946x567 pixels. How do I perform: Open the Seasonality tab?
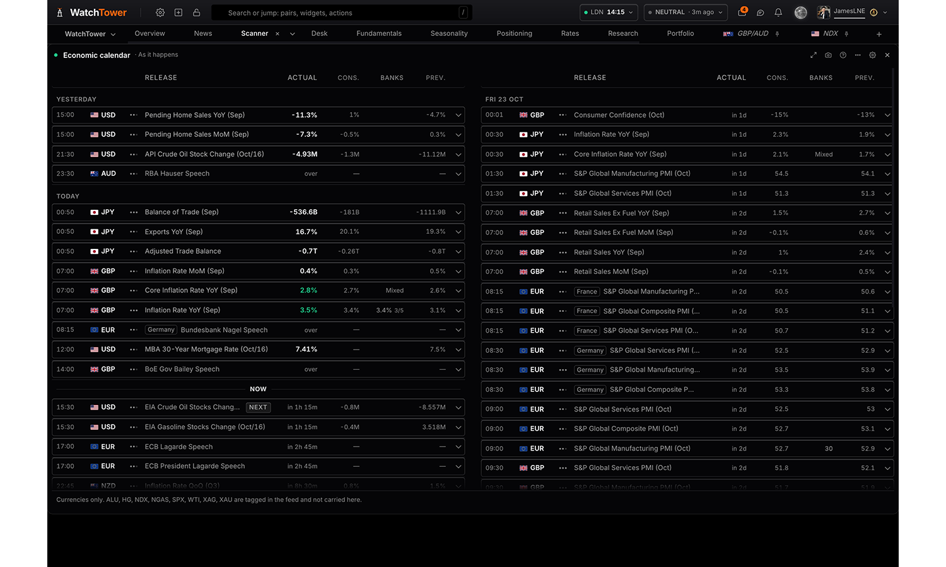449,34
